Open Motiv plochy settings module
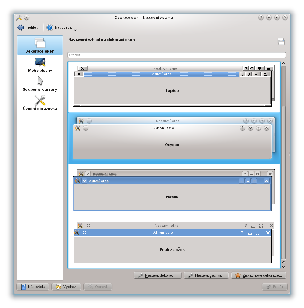The height and width of the screenshot is (308, 304). tap(40, 65)
